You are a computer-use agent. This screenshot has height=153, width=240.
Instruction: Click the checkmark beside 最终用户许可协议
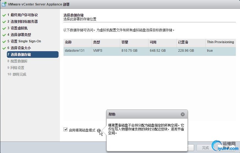pos(4,15)
